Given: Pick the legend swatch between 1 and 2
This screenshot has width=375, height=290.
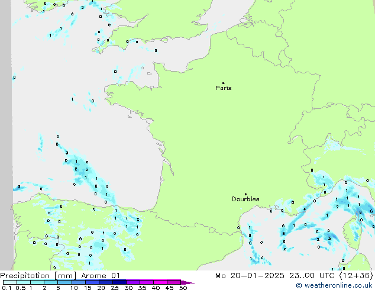Looking at the screenshot, I should click(x=37, y=282).
